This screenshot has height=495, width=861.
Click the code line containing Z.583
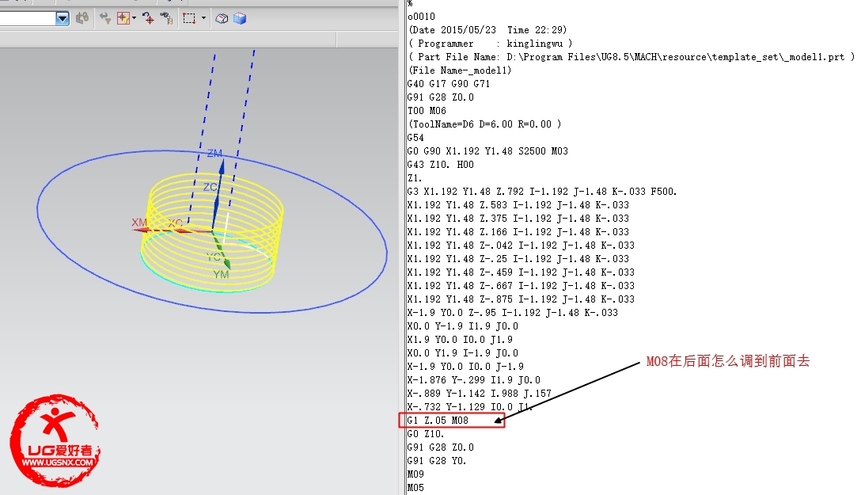[518, 205]
